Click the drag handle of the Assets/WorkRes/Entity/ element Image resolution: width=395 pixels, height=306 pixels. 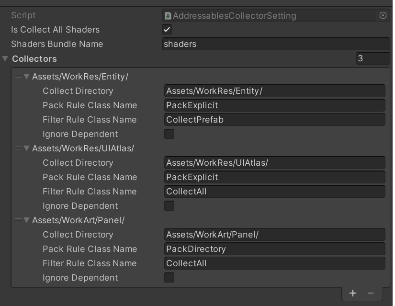(x=18, y=77)
